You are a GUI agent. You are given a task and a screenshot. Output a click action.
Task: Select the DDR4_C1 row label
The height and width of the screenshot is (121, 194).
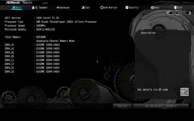point(9,60)
